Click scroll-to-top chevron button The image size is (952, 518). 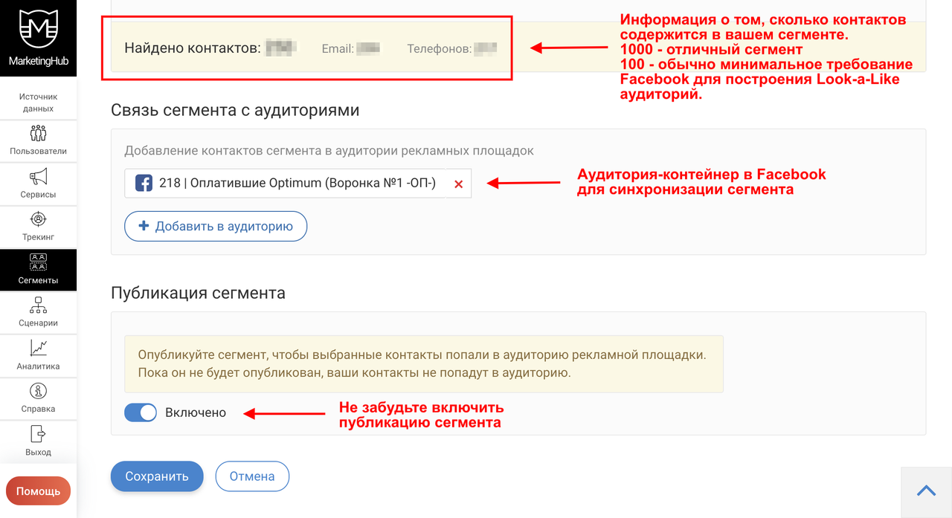pos(926,490)
